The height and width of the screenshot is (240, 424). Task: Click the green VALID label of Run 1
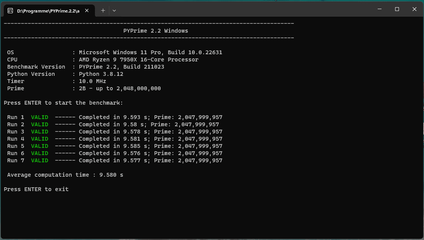[x=39, y=117]
